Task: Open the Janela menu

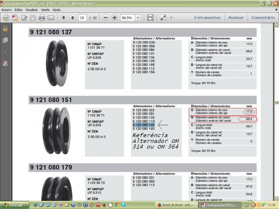Action: [45, 10]
